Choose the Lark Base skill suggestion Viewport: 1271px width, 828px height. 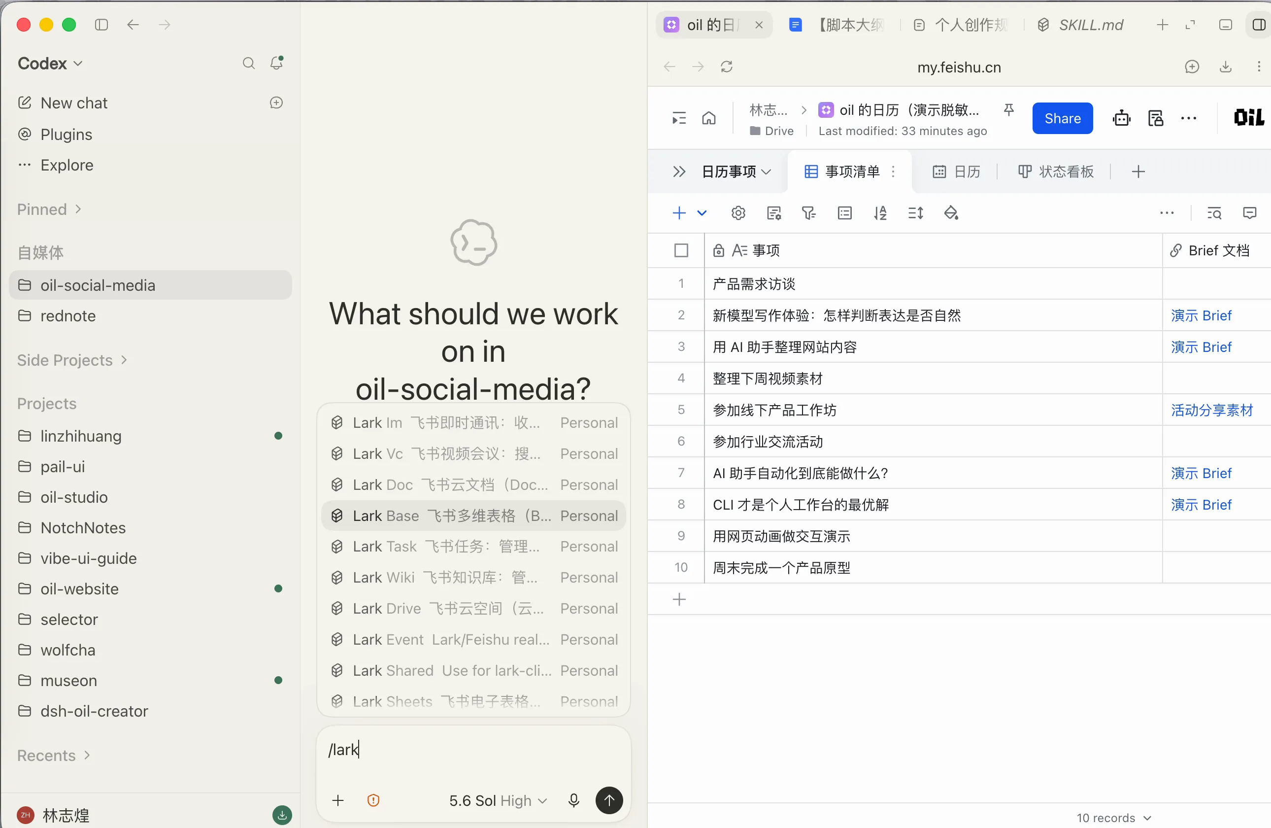tap(473, 516)
